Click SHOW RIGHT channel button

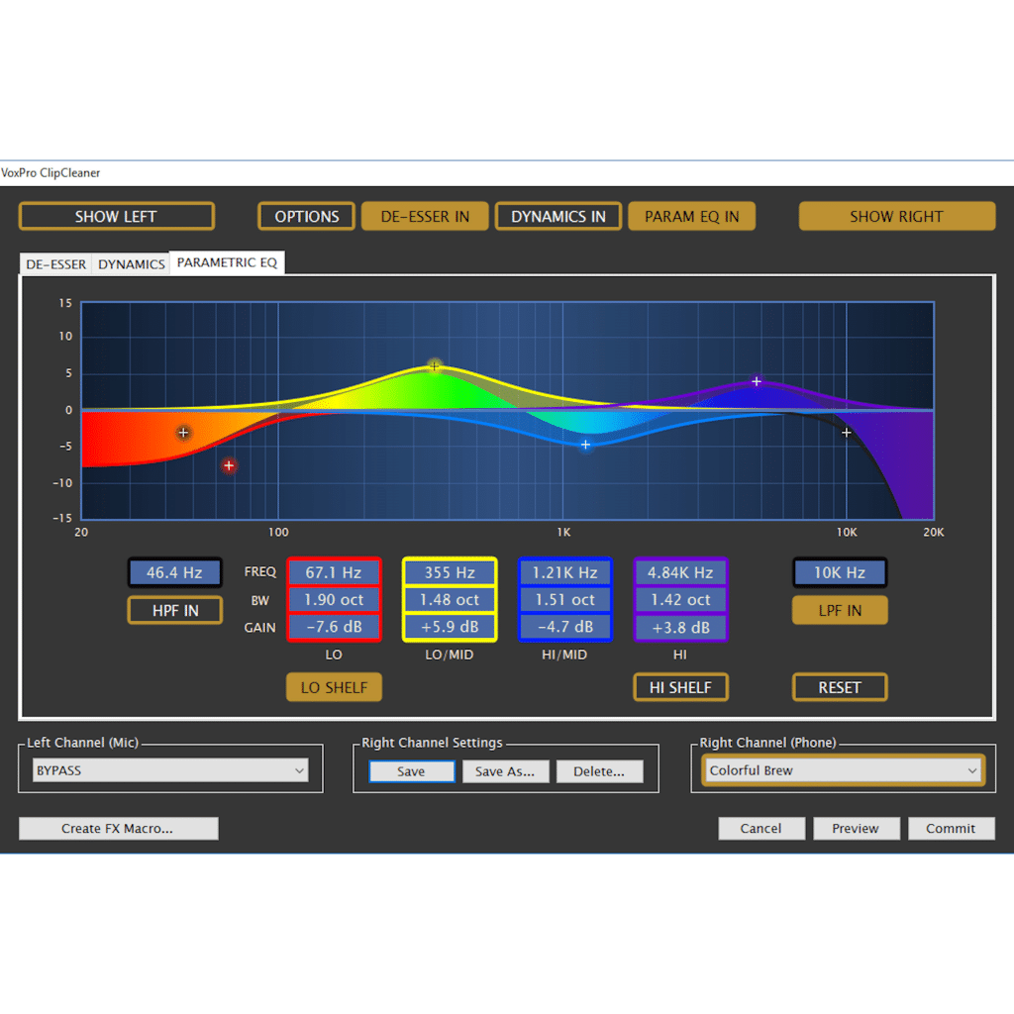(x=897, y=217)
